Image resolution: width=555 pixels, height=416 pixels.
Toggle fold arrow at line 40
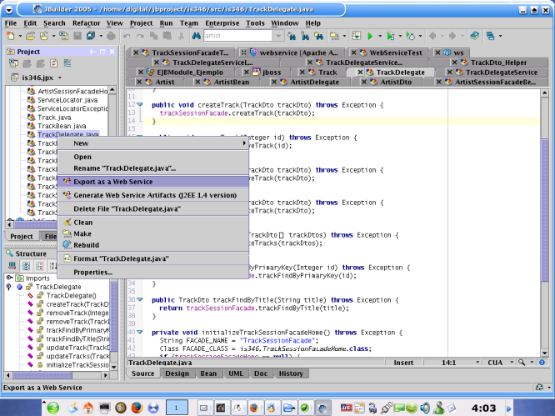pyautogui.click(x=140, y=332)
